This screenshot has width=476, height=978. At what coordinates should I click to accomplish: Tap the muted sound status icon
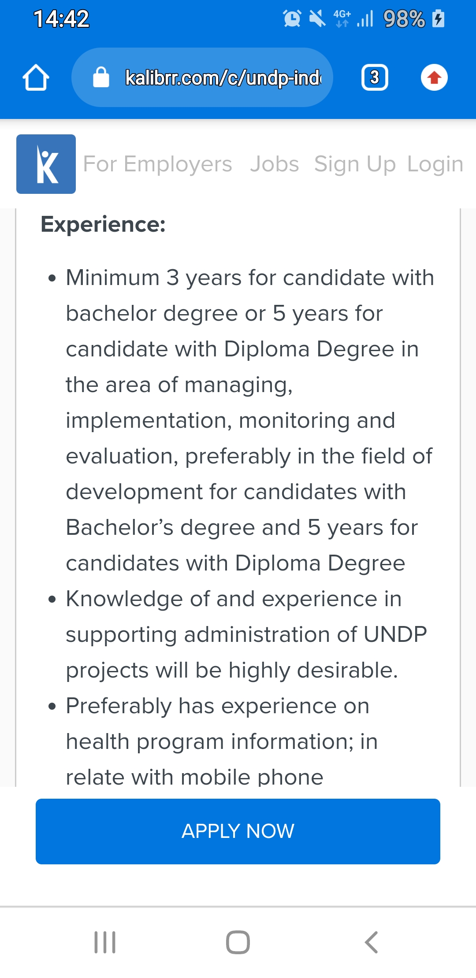[x=317, y=19]
